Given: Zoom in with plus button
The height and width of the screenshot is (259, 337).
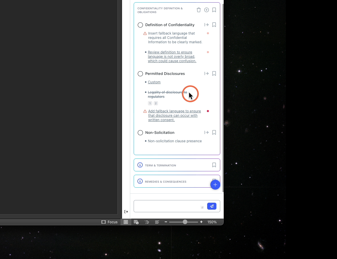Looking at the screenshot, I should tap(201, 222).
